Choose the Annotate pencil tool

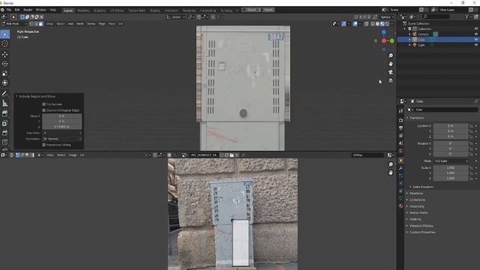point(5,94)
